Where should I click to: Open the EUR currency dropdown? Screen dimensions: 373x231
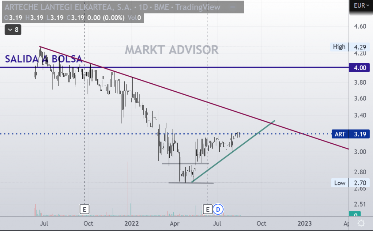click(361, 5)
